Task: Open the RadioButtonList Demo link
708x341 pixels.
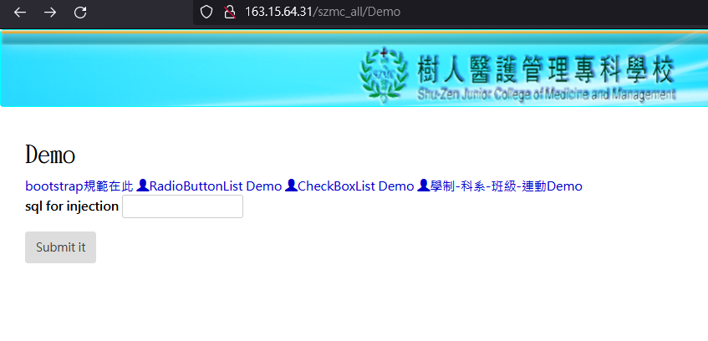Action: (x=216, y=186)
